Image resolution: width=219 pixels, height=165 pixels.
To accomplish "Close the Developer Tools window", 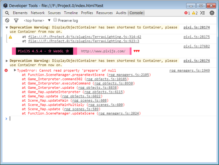I will point(211,6).
